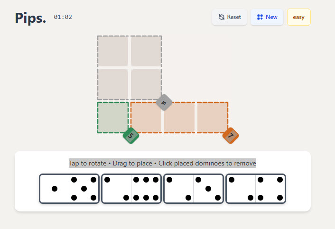Click the circular arrows Reset icon
335x229 pixels.
click(x=222, y=17)
